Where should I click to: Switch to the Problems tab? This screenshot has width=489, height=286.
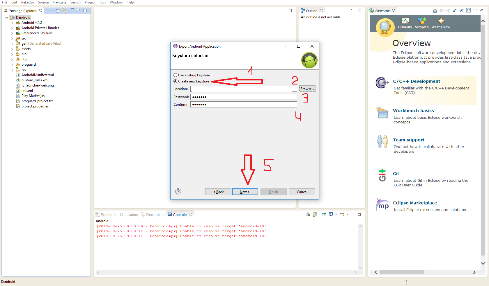click(x=106, y=215)
